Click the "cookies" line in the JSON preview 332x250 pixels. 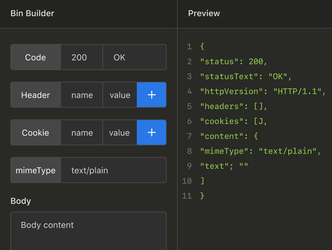pyautogui.click(x=233, y=121)
